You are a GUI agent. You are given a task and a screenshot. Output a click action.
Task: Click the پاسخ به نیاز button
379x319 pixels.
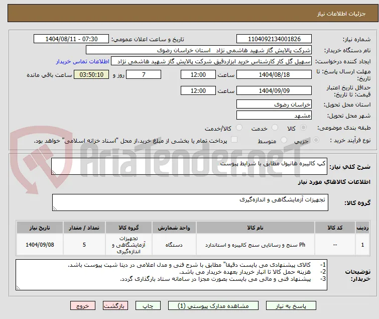[291, 306]
